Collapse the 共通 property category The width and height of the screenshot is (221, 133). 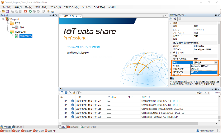[171, 23]
